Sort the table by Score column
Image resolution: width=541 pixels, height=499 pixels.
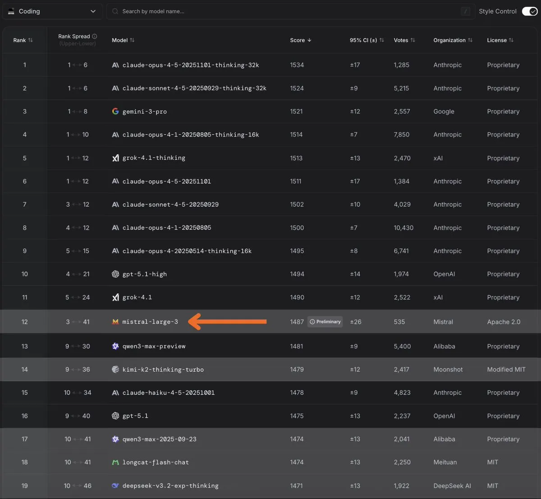point(301,40)
